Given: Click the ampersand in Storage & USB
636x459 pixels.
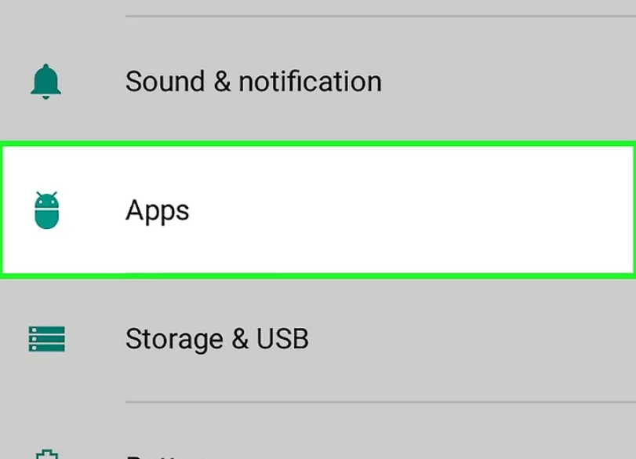Looking at the screenshot, I should pyautogui.click(x=240, y=339).
